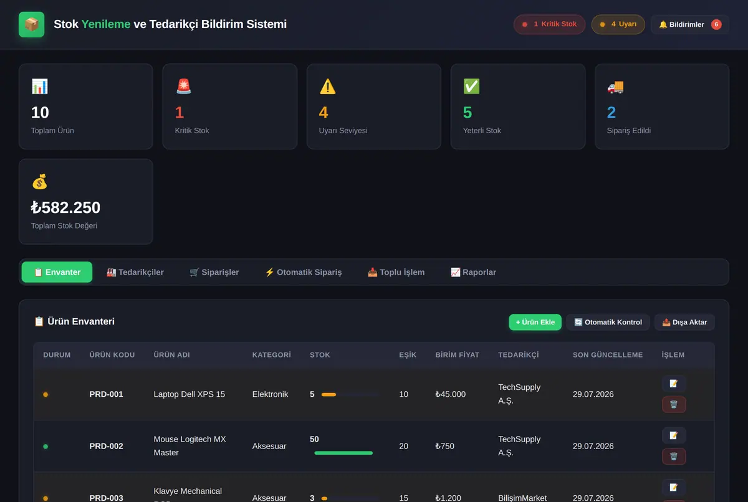Viewport: 748px width, 502px height.
Task: Click the warning triangle icon on Uyarı Seviyesi card
Action: [327, 87]
